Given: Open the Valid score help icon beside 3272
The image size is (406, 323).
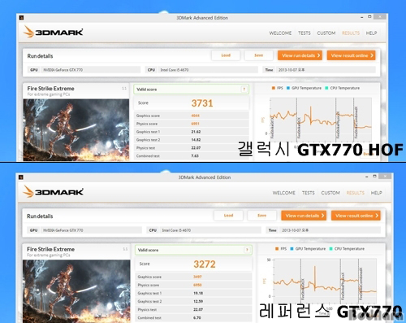Looking at the screenshot, I should point(247,250).
